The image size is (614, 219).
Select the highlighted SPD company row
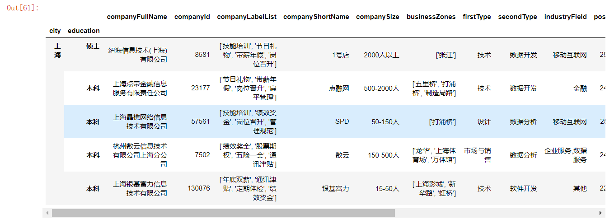[x=334, y=121]
